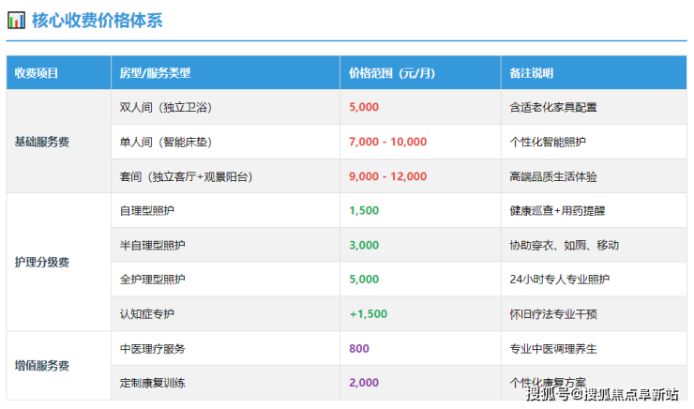Click the green 3,000 price for 半自理型照护

(x=364, y=245)
